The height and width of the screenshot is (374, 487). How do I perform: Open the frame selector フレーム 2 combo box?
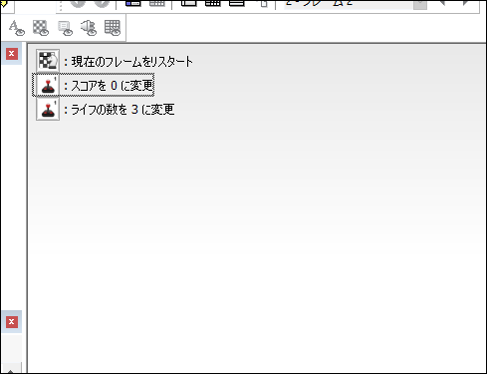pyautogui.click(x=356, y=4)
